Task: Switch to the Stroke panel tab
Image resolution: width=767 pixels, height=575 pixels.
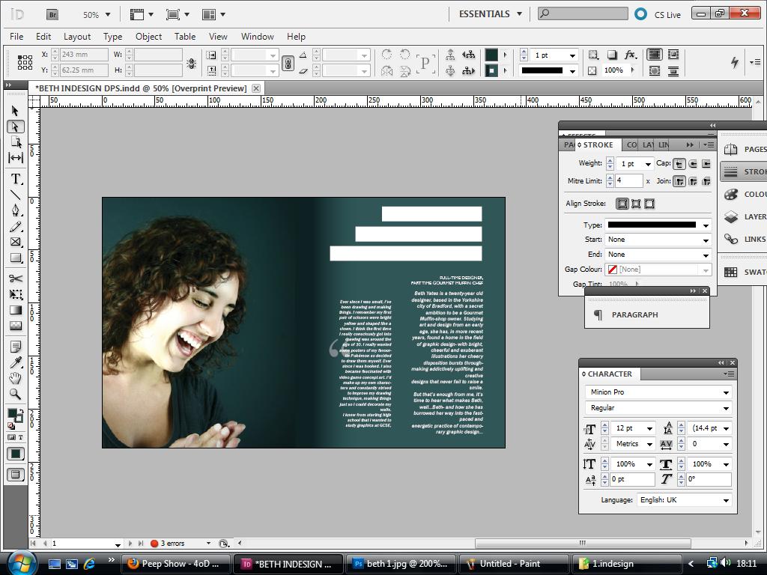Action: point(599,144)
